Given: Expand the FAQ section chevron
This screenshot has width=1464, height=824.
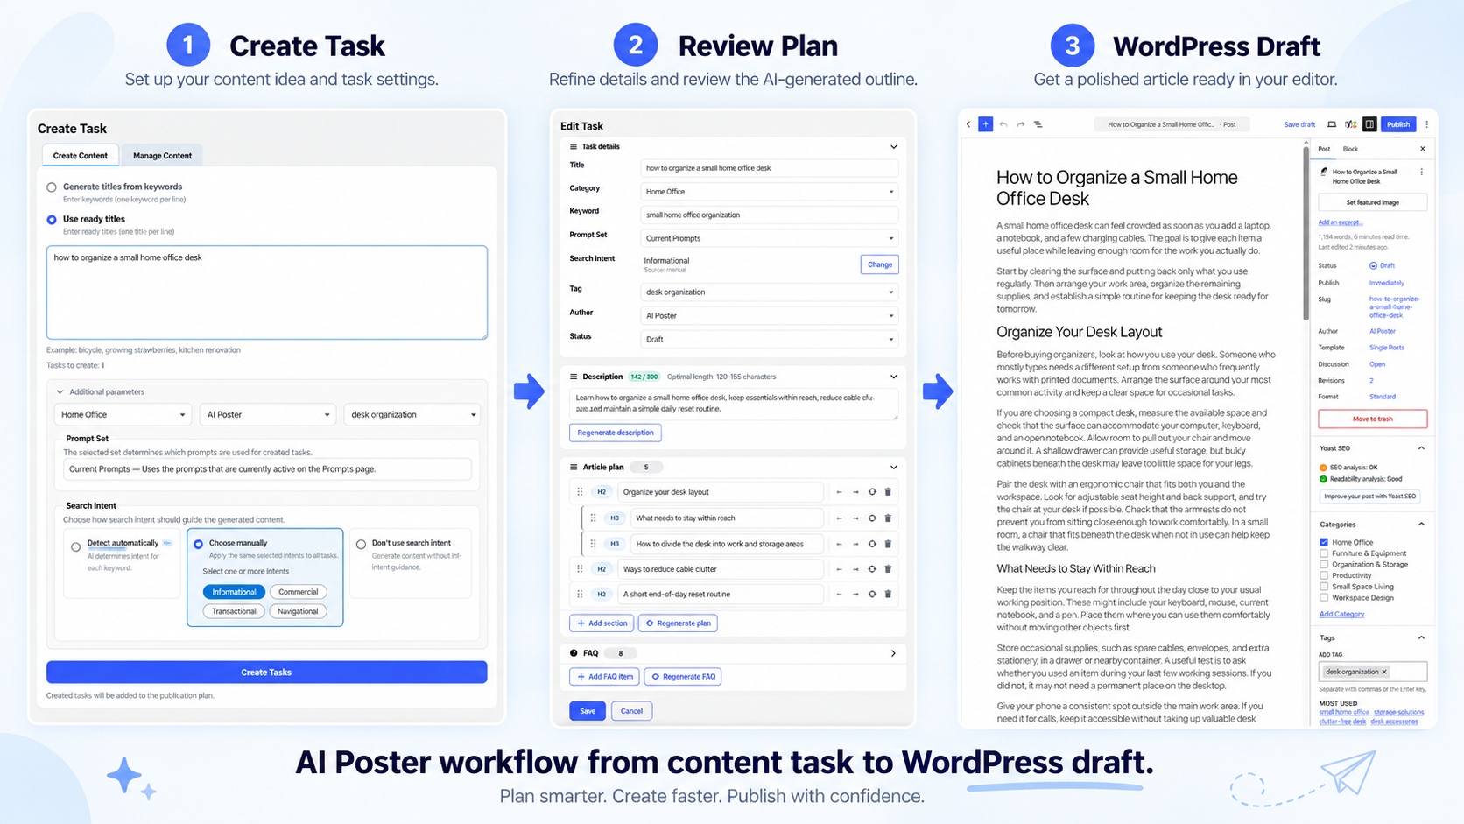Looking at the screenshot, I should pos(893,653).
